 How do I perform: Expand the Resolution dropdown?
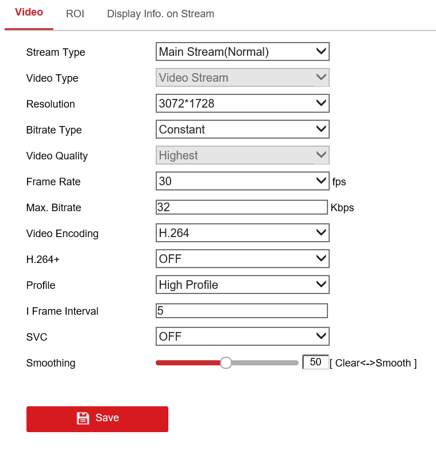pos(242,104)
